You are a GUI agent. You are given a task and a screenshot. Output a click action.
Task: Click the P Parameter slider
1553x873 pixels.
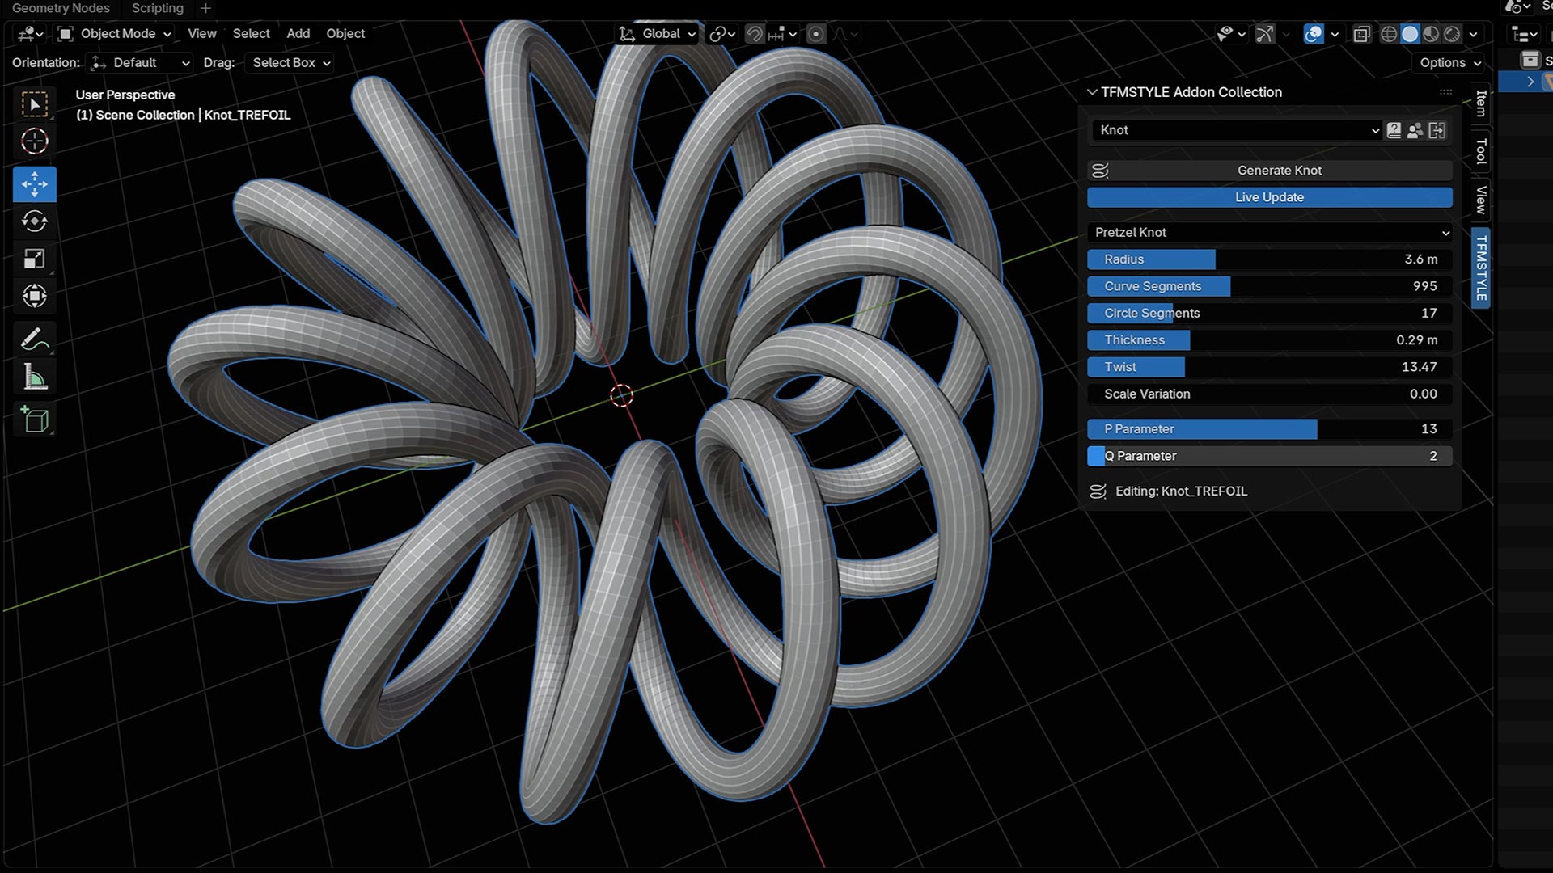click(x=1269, y=429)
